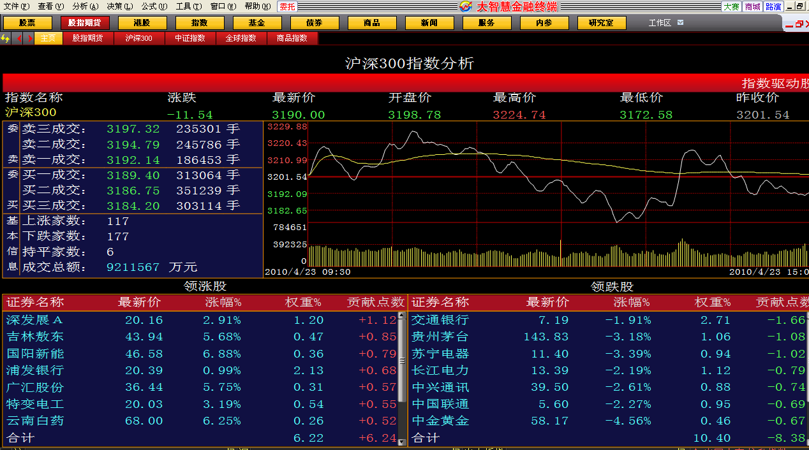Viewport: 809px width, 450px height.
Task: Click scroll-down arrow in 领涨股 list
Action: 401,442
